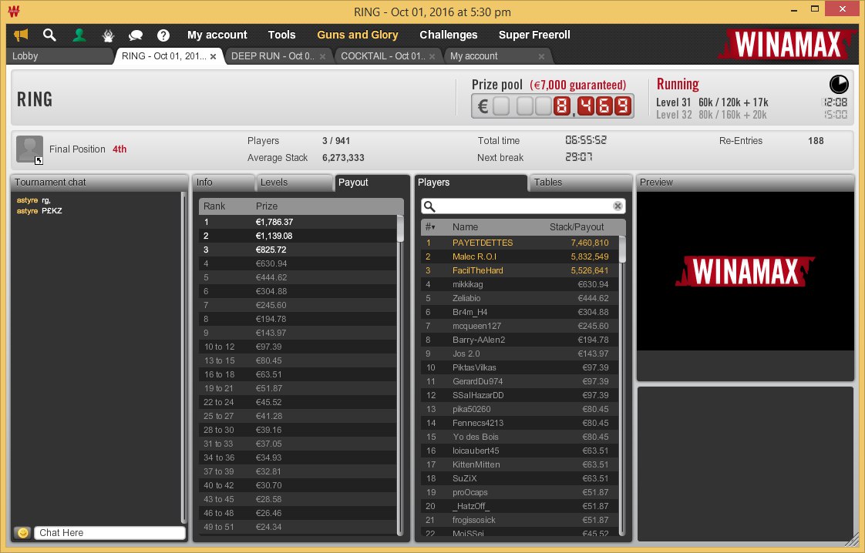Viewport: 865px width, 553px height.
Task: Select player mcqueen127 row
Action: pyautogui.click(x=520, y=326)
